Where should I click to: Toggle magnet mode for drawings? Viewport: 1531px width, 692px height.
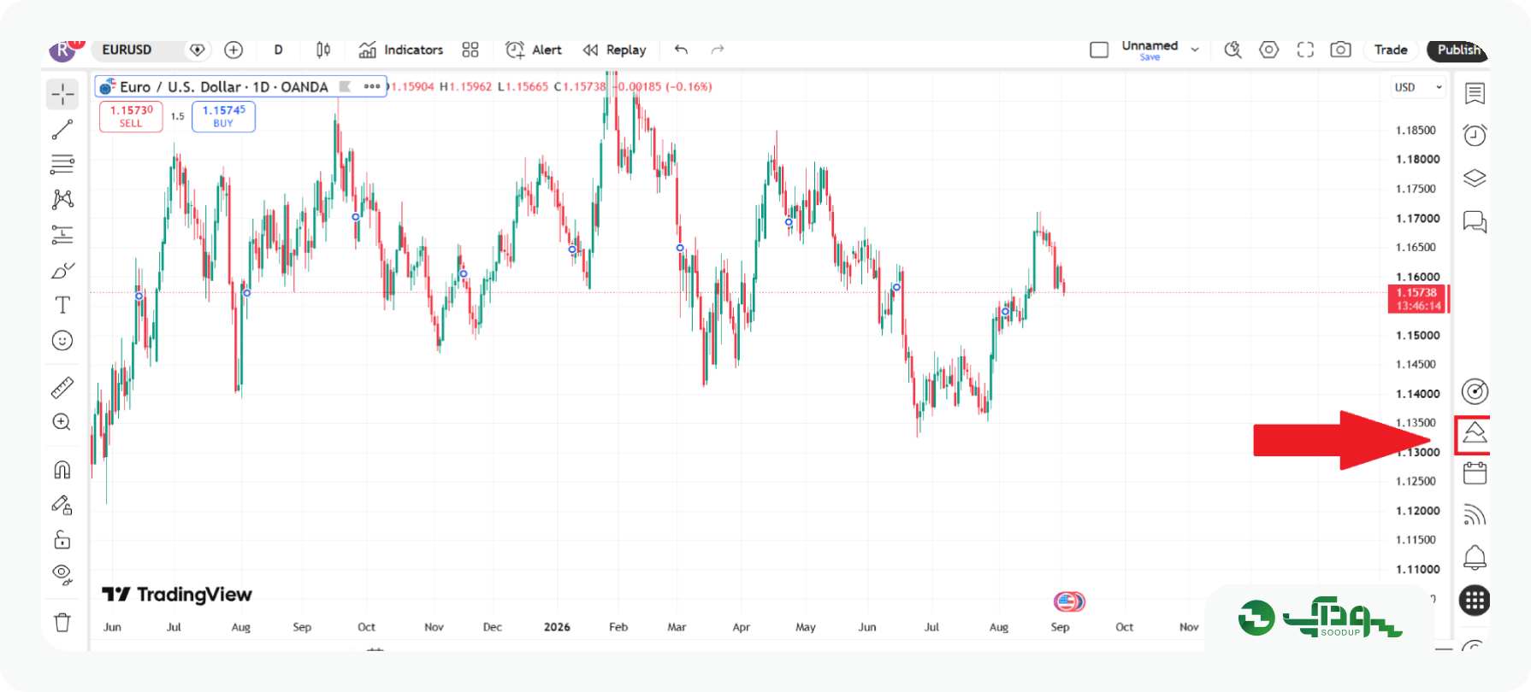coord(62,470)
